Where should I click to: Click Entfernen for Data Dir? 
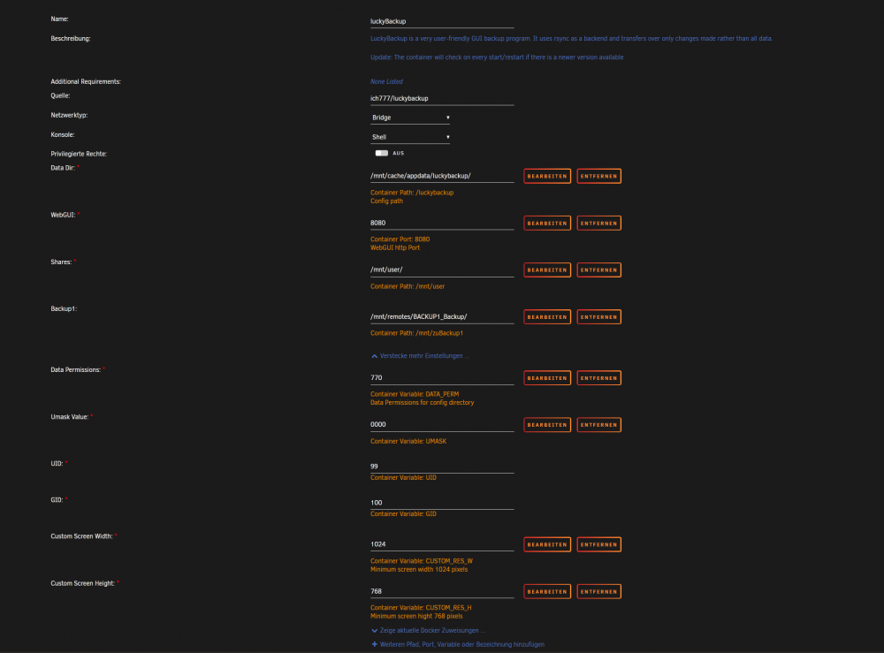(598, 177)
